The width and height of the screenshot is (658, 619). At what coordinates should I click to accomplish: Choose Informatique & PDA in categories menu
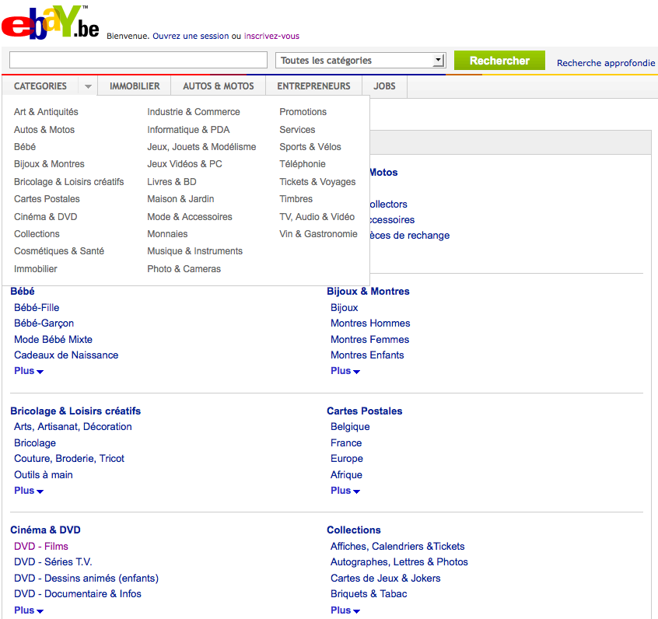[x=188, y=130]
